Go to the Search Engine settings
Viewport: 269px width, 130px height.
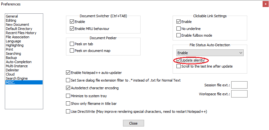click(17, 78)
